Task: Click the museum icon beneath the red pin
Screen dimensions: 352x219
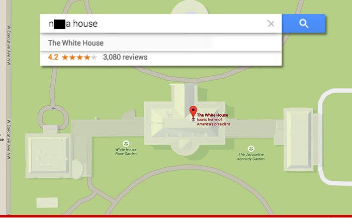Action: tap(193, 120)
